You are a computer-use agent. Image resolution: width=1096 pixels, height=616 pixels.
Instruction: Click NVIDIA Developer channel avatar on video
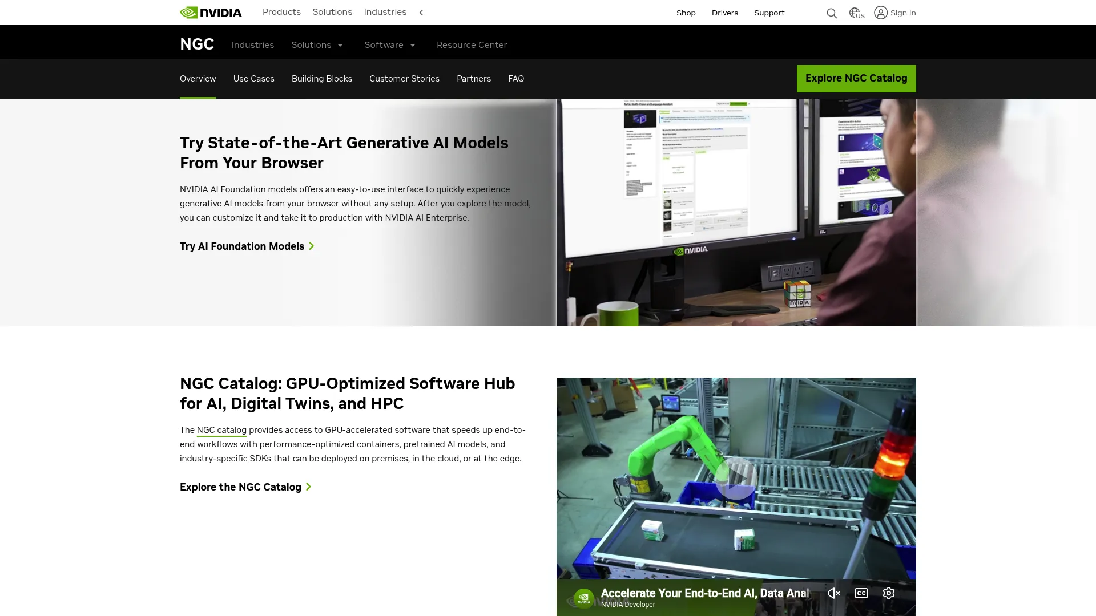pyautogui.click(x=583, y=598)
